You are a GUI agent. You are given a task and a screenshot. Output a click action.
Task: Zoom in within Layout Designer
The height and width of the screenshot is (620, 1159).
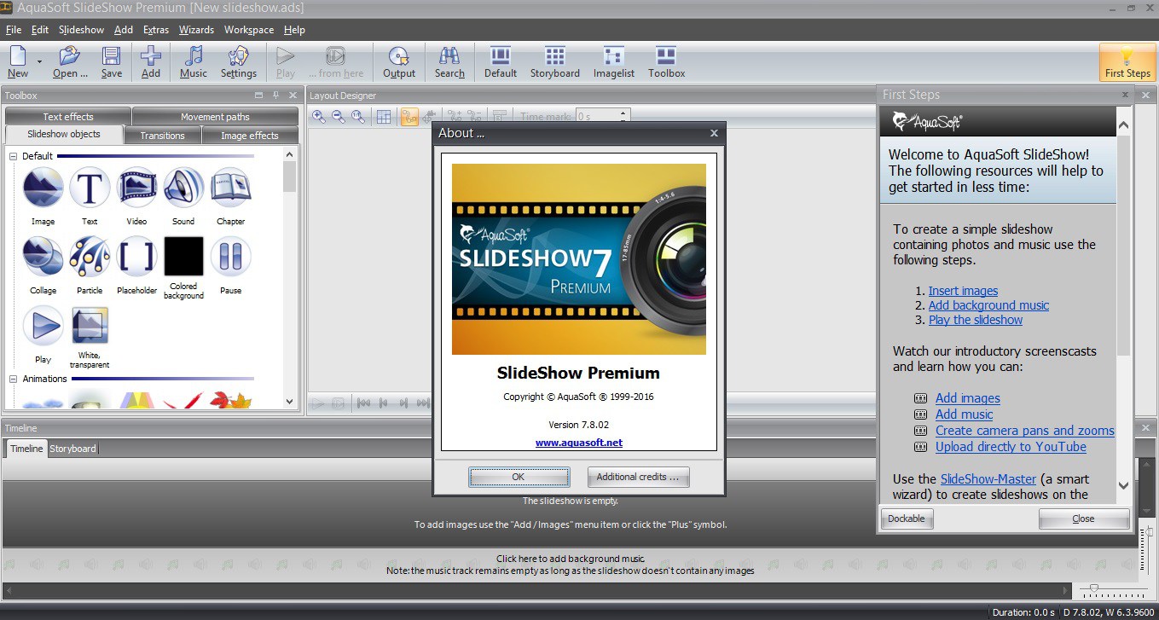coord(319,117)
